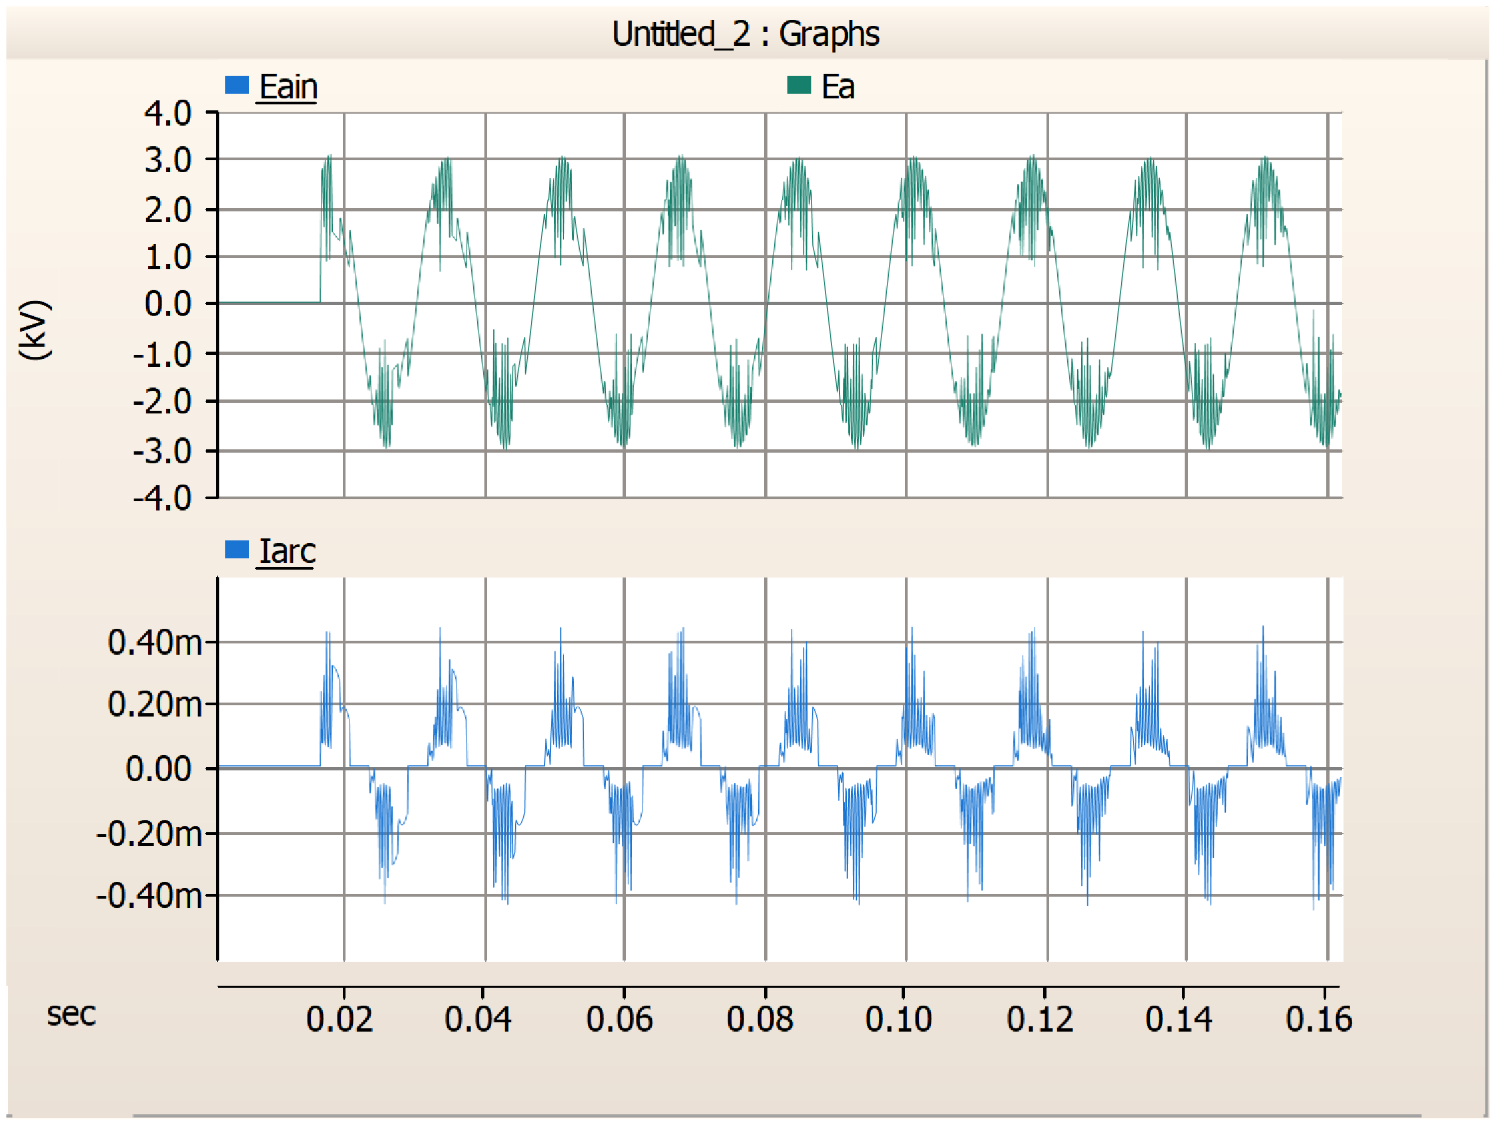
Task: Select the Iarc trace label
Action: [x=287, y=552]
